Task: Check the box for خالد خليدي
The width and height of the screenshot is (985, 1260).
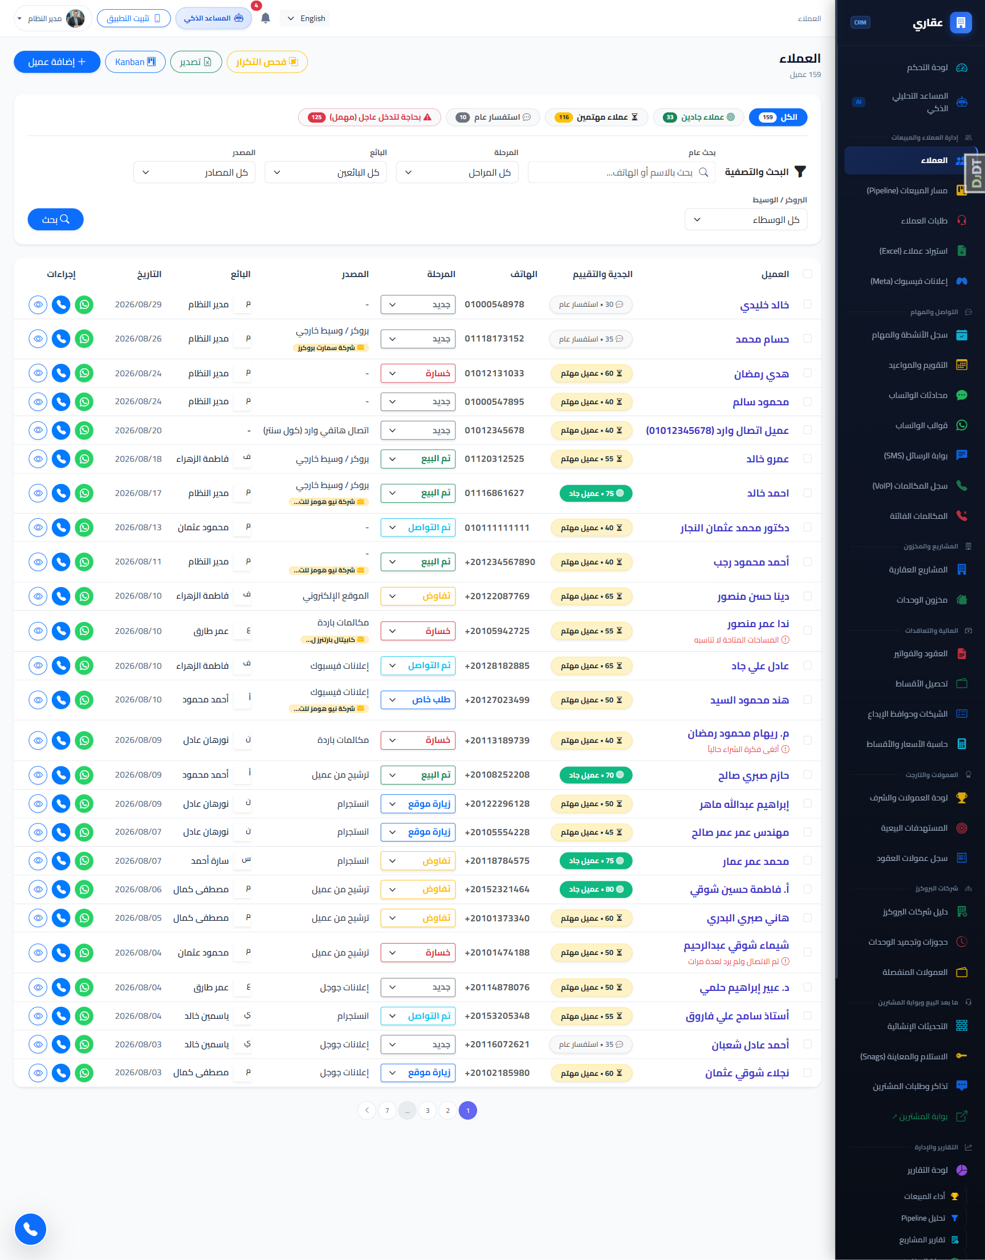Action: tap(807, 304)
